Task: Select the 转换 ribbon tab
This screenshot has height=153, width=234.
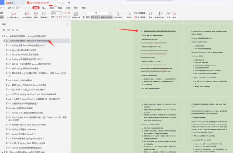Action: (x=84, y=8)
